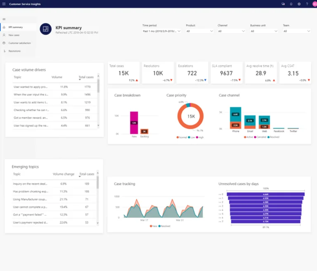Open the user account avatar

(315, 4)
